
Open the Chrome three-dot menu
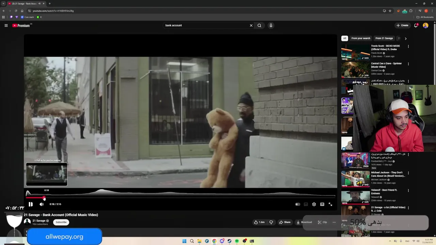click(432, 11)
